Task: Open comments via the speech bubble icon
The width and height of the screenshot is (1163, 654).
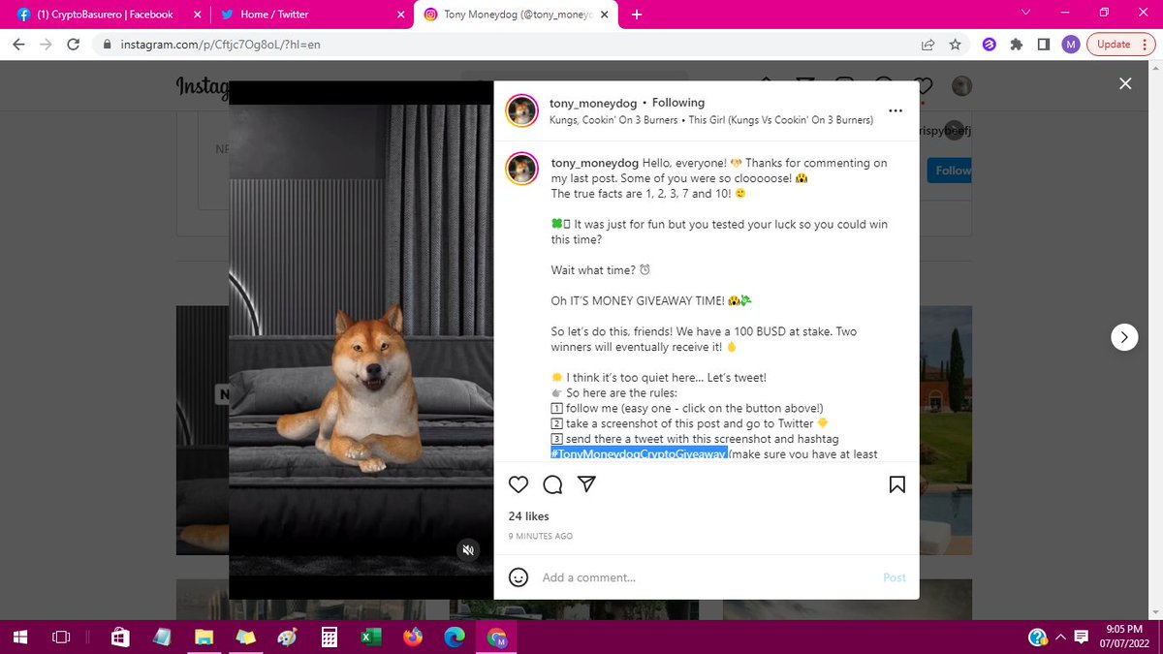Action: coord(552,484)
